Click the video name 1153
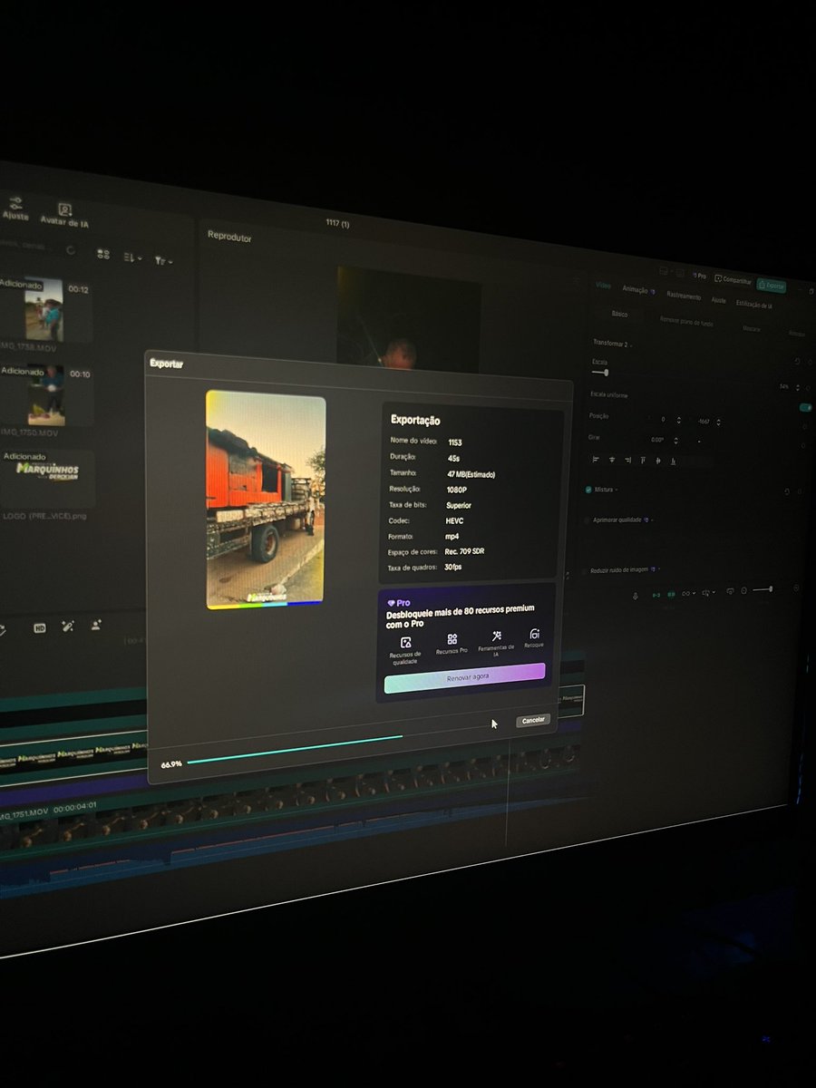816x1088 pixels. 455,442
